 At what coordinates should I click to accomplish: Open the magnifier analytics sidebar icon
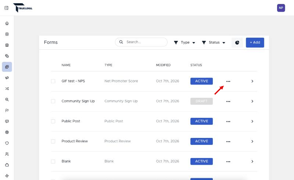[x=7, y=100]
